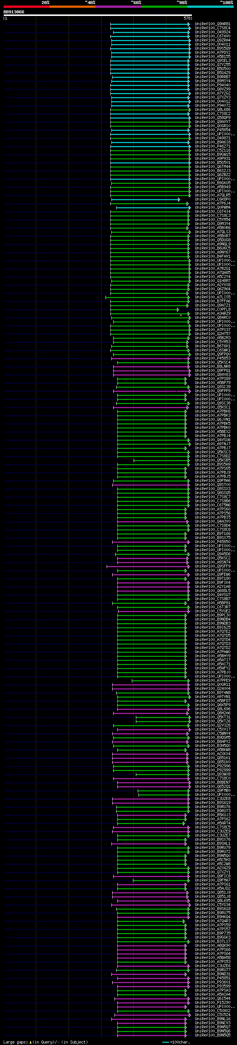Select the UniRef100_C5Z116 label
237x1045 pixels.
click(213, 150)
